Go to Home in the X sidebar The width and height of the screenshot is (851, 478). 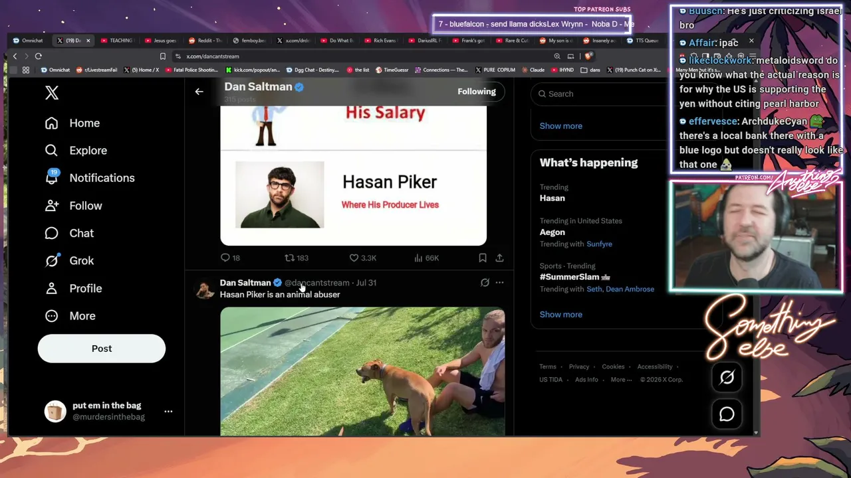pos(72,123)
